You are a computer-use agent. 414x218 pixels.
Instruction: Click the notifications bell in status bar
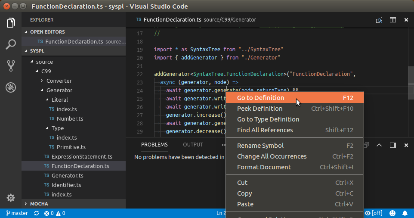click(x=405, y=213)
